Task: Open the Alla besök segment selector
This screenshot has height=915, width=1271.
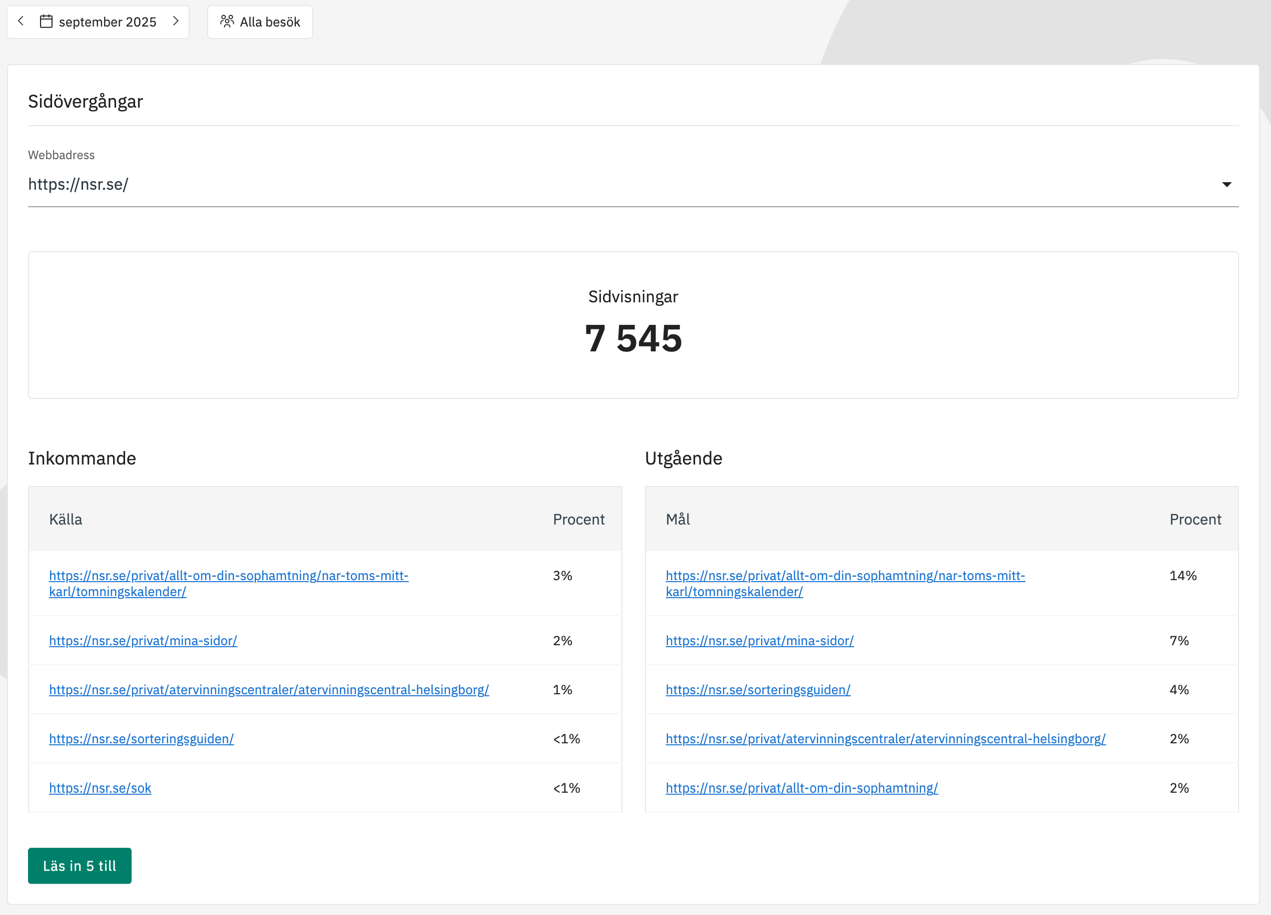Action: 260,22
